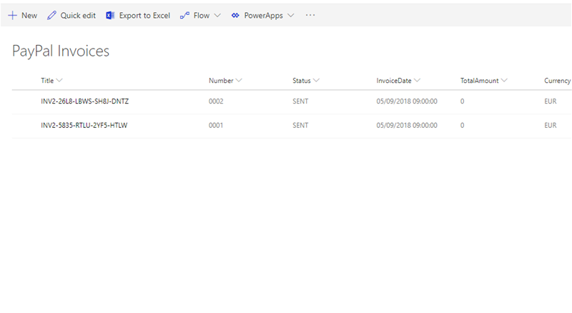Open the InvoiceDate column header dropdown

click(x=398, y=81)
